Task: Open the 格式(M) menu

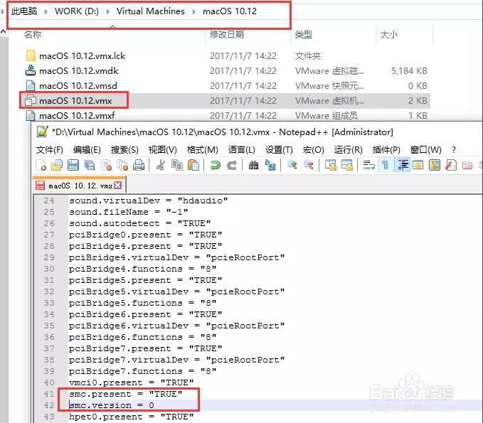Action: click(203, 150)
